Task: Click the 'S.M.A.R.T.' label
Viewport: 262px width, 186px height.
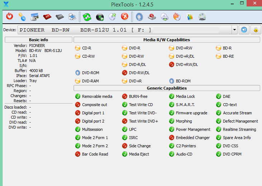Action: (x=185, y=105)
